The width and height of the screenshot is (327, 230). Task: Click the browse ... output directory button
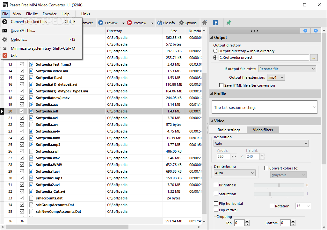314,58
